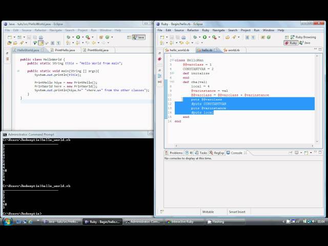This screenshot has height=246, width=328.
Task: Open the RegExp tab in the bottom panel
Action: 217,153
